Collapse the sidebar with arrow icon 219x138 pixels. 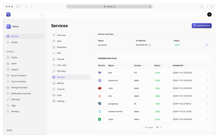click(x=42, y=15)
